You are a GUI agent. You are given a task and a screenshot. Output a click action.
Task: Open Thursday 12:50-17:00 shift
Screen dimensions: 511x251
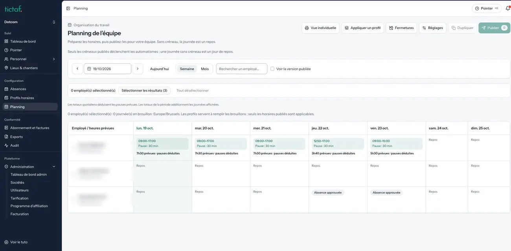(x=338, y=143)
